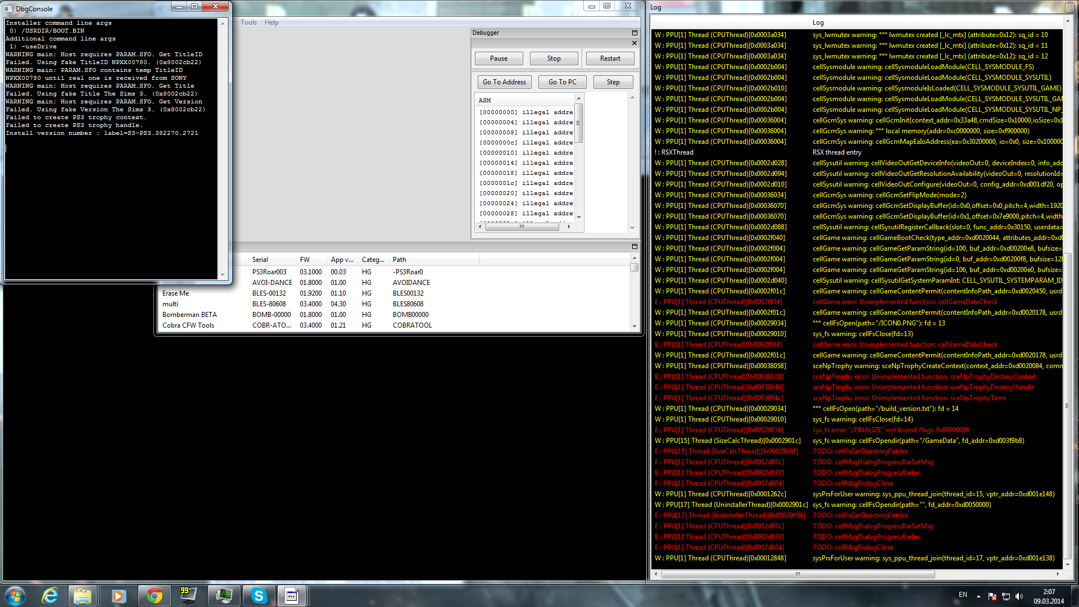This screenshot has height=607, width=1079.
Task: Open Internet Explorer from the taskbar
Action: click(x=50, y=596)
